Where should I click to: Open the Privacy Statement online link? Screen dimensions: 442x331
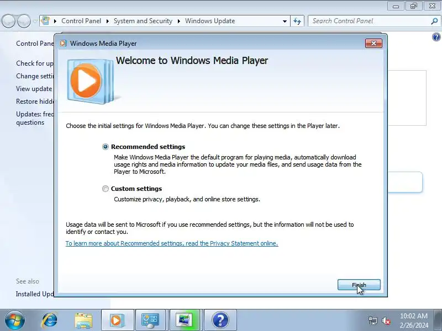[x=172, y=243]
